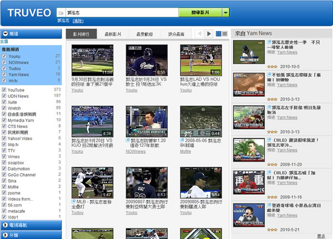Image resolution: width=333 pixels, height=239 pixels.
Task: Click embed icon beside NOWnews video title
Action: tap(128, 141)
